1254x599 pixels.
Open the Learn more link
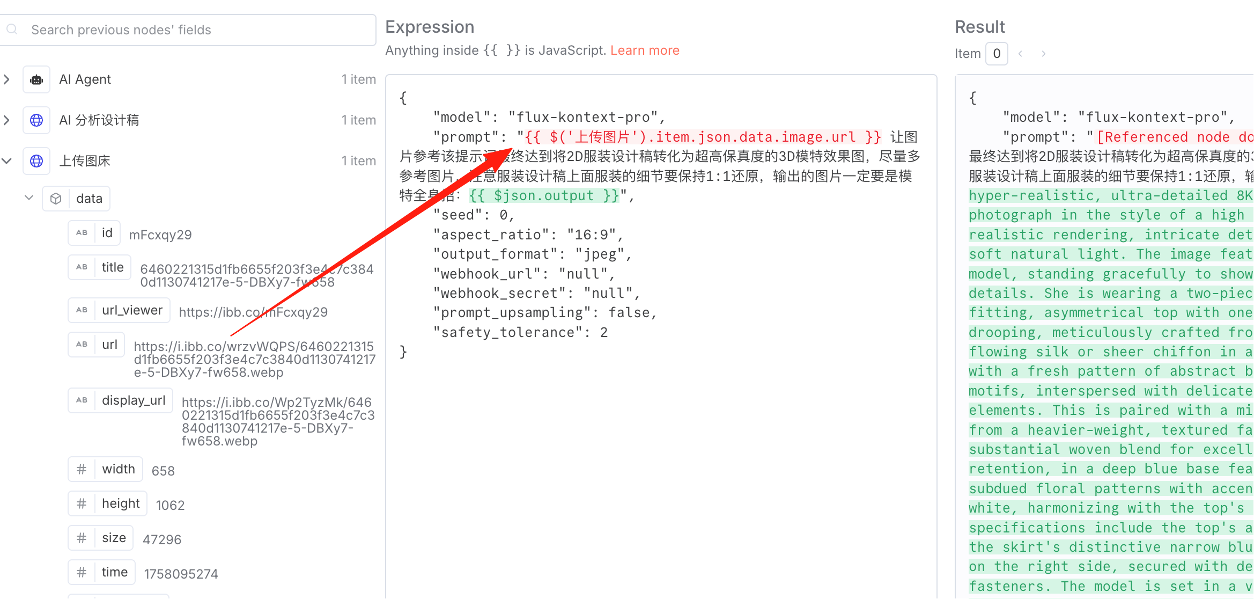tap(645, 50)
